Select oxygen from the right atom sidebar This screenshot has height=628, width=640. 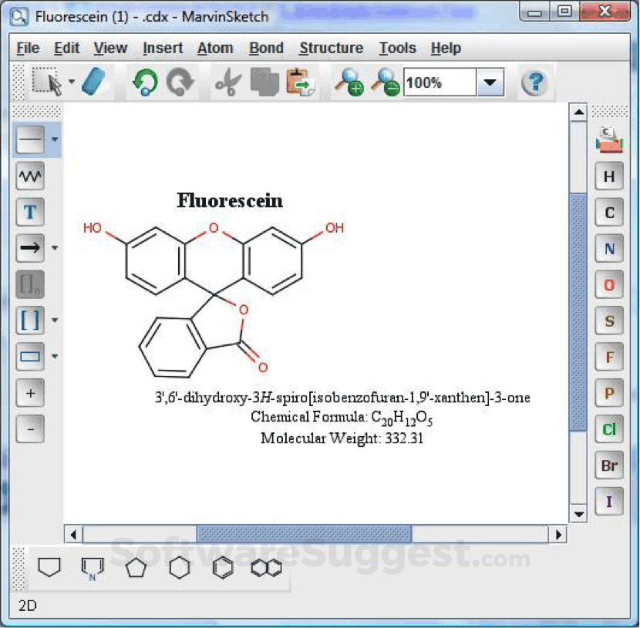pyautogui.click(x=608, y=284)
